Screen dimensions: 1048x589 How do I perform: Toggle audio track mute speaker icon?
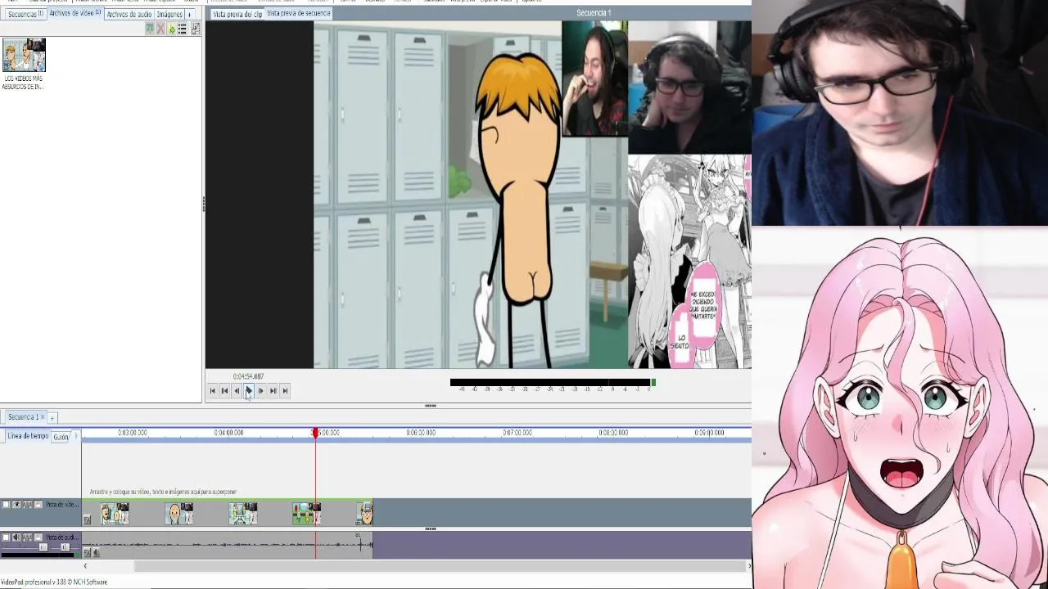(16, 537)
